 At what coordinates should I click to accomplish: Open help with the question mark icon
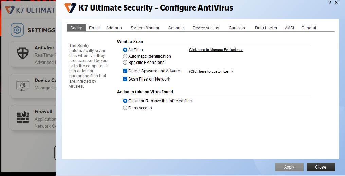coord(329,3)
